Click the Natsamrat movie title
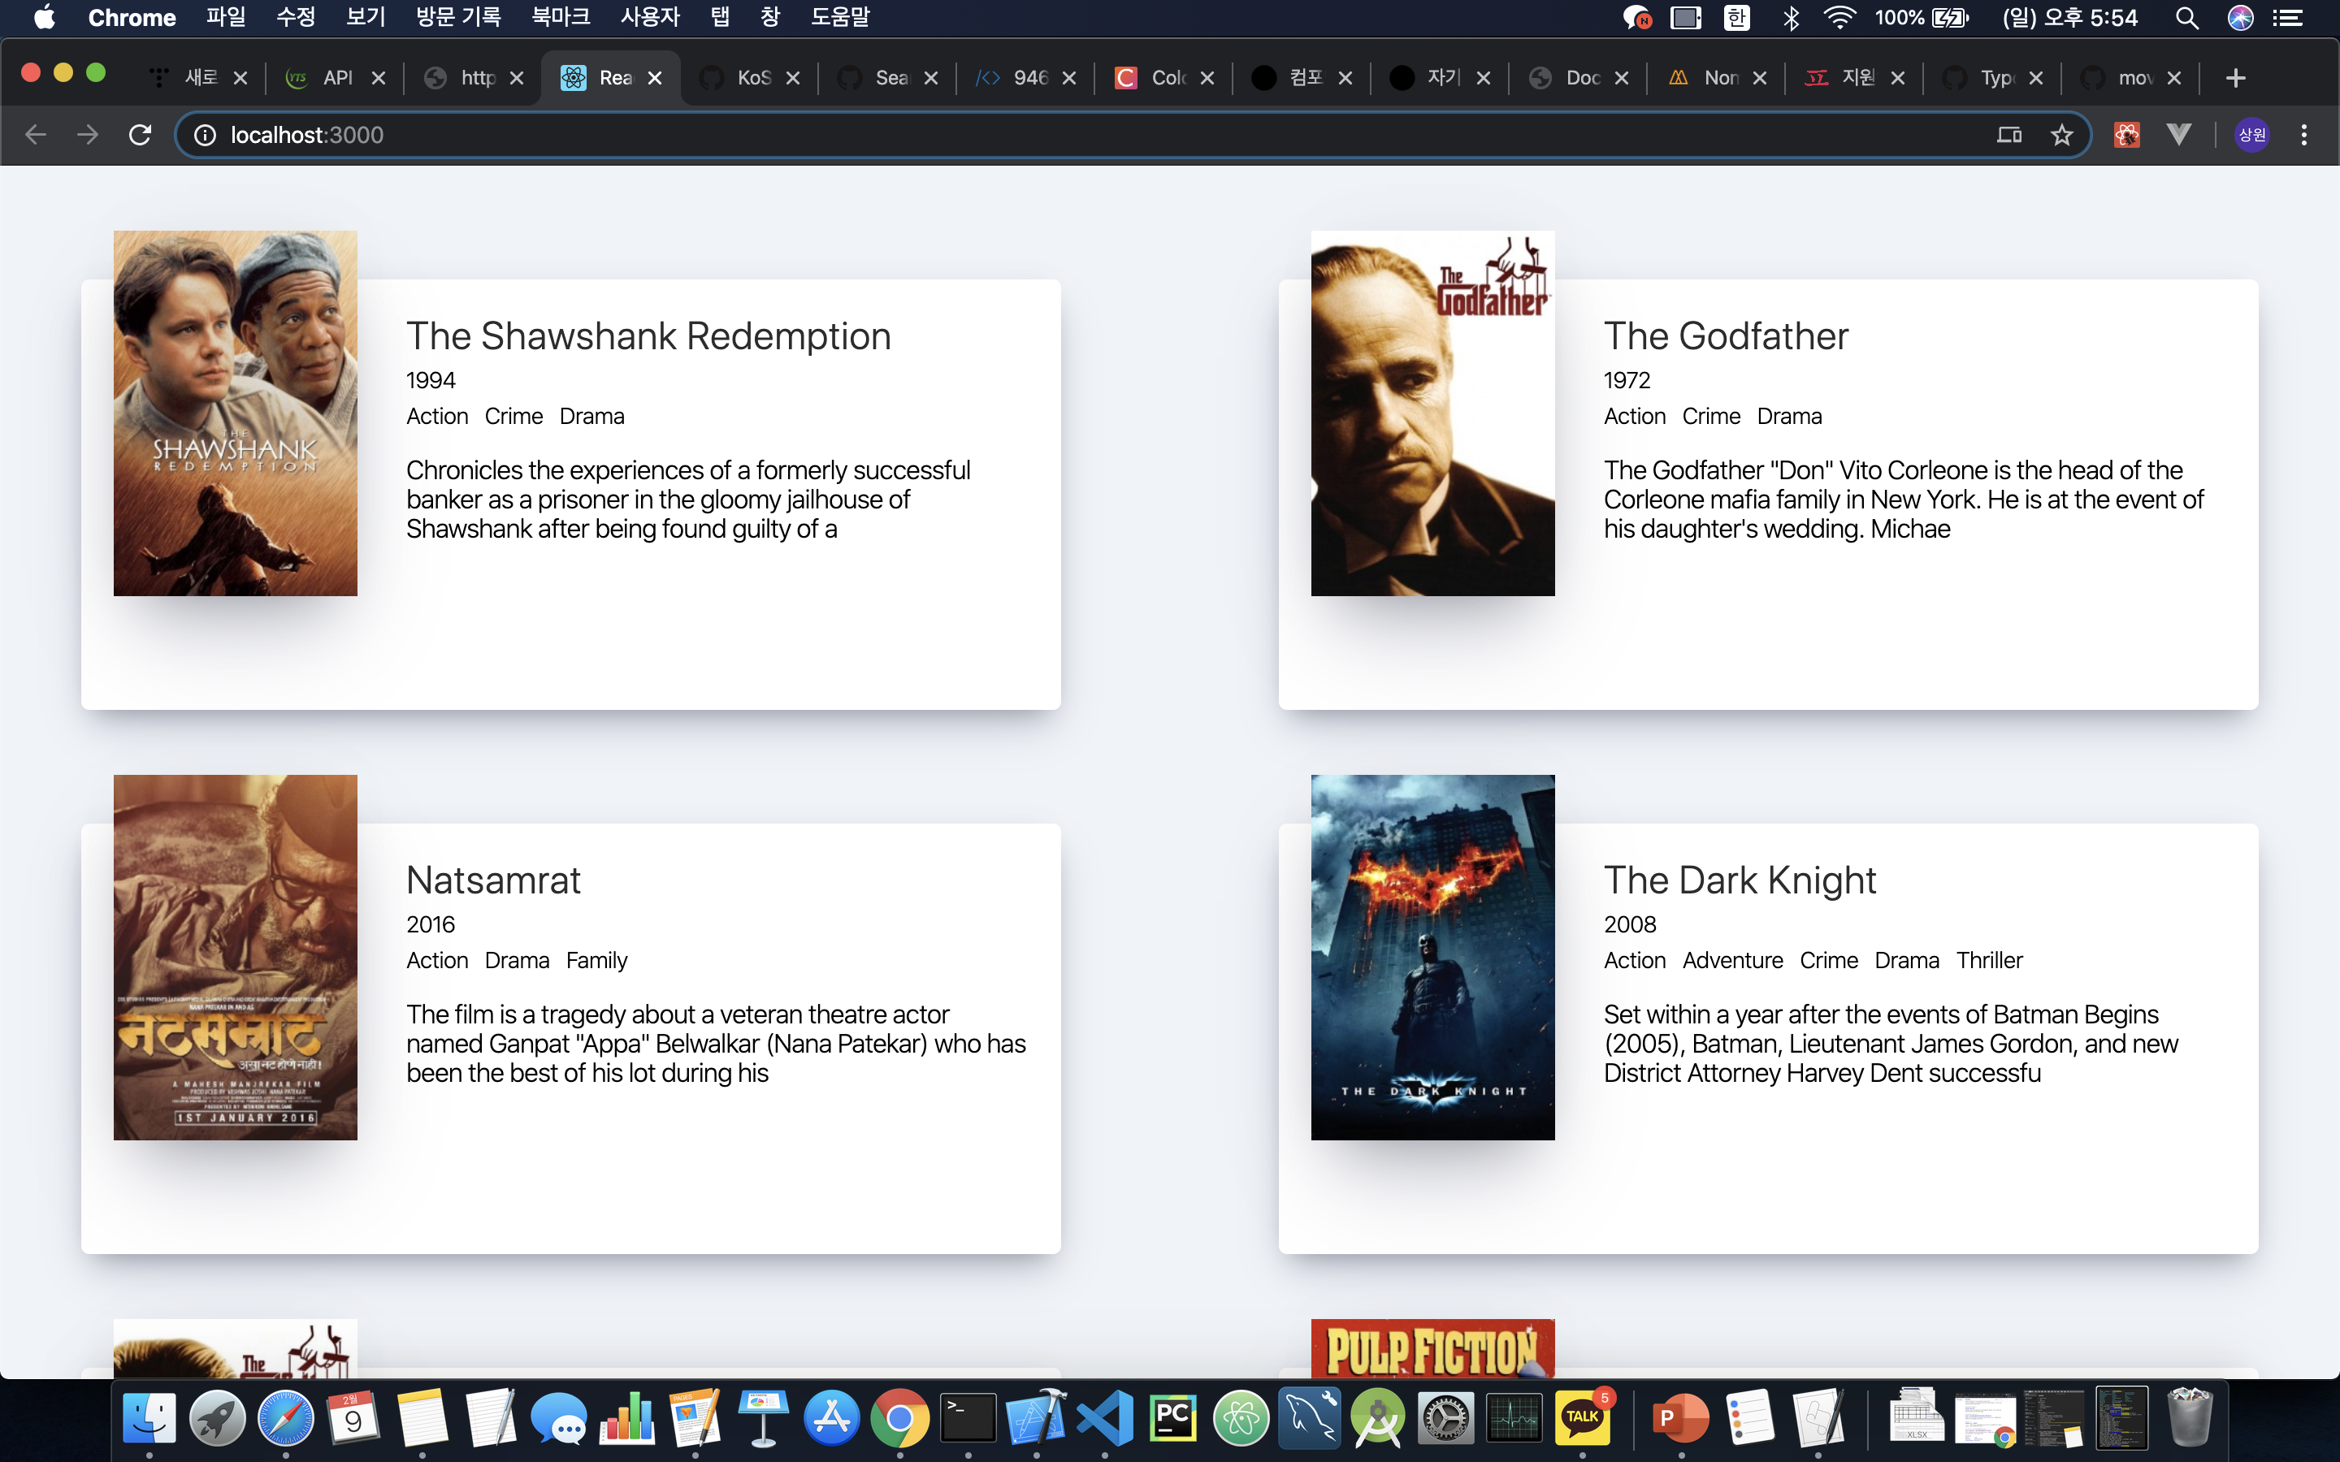The image size is (2340, 1462). coord(493,880)
